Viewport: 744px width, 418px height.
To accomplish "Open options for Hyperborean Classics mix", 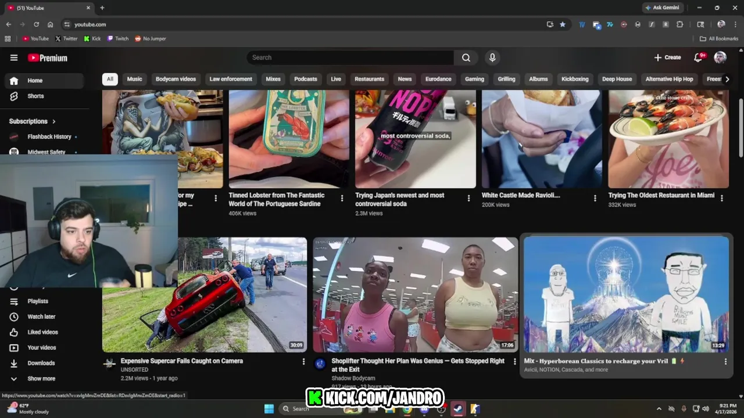I will [725, 362].
